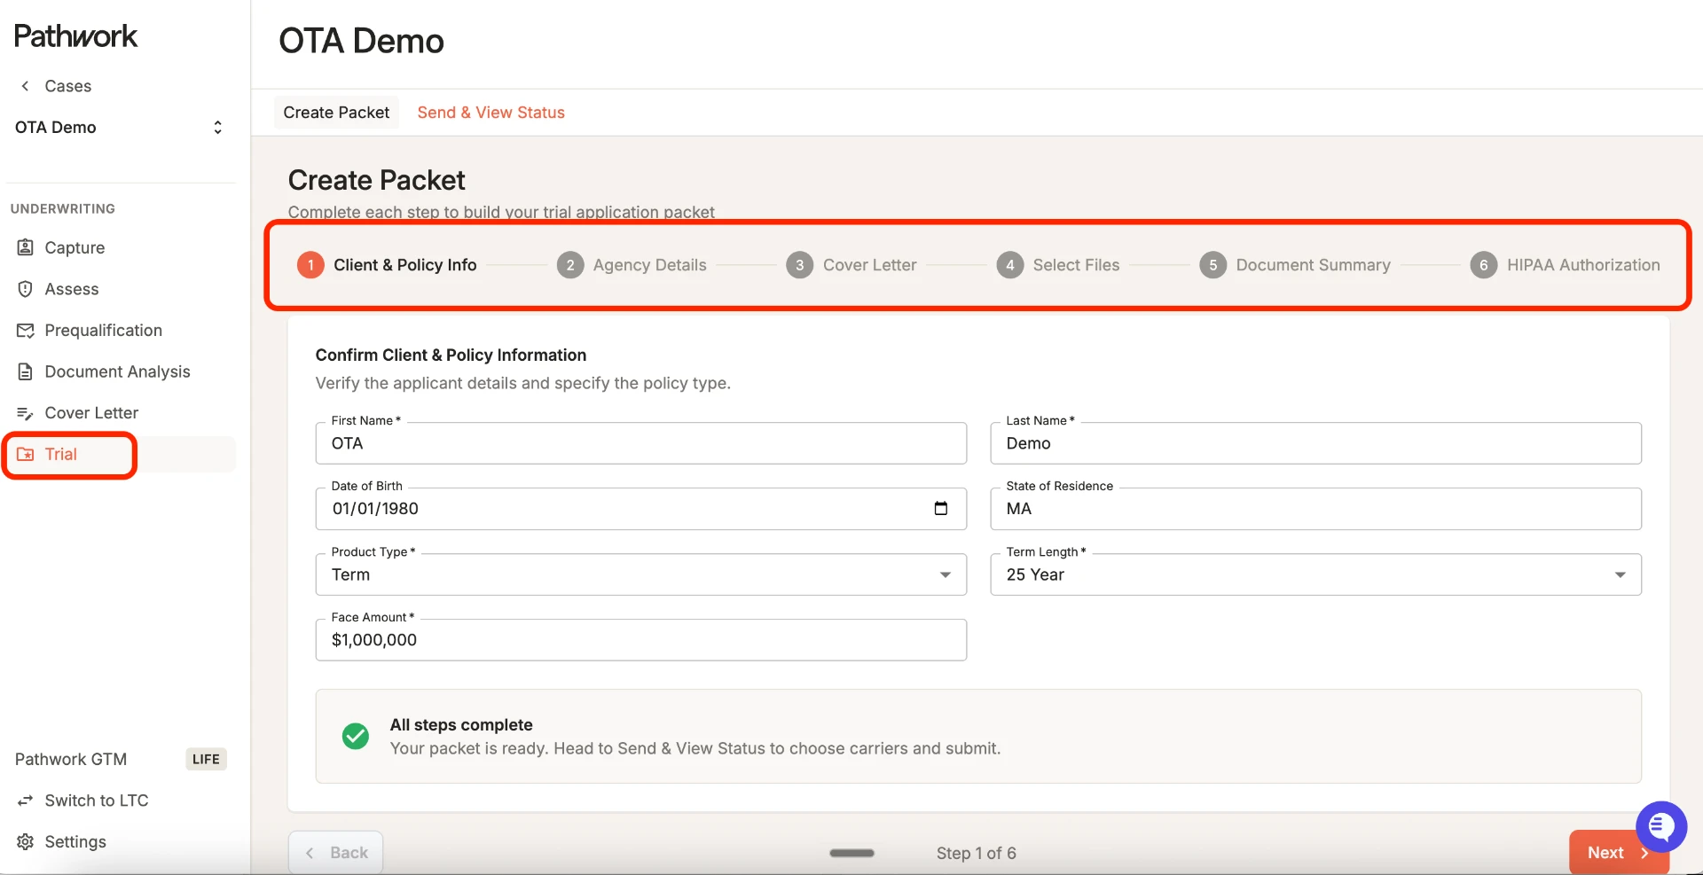The height and width of the screenshot is (875, 1703).
Task: Expand the OTA Demo case switcher
Action: pos(217,128)
